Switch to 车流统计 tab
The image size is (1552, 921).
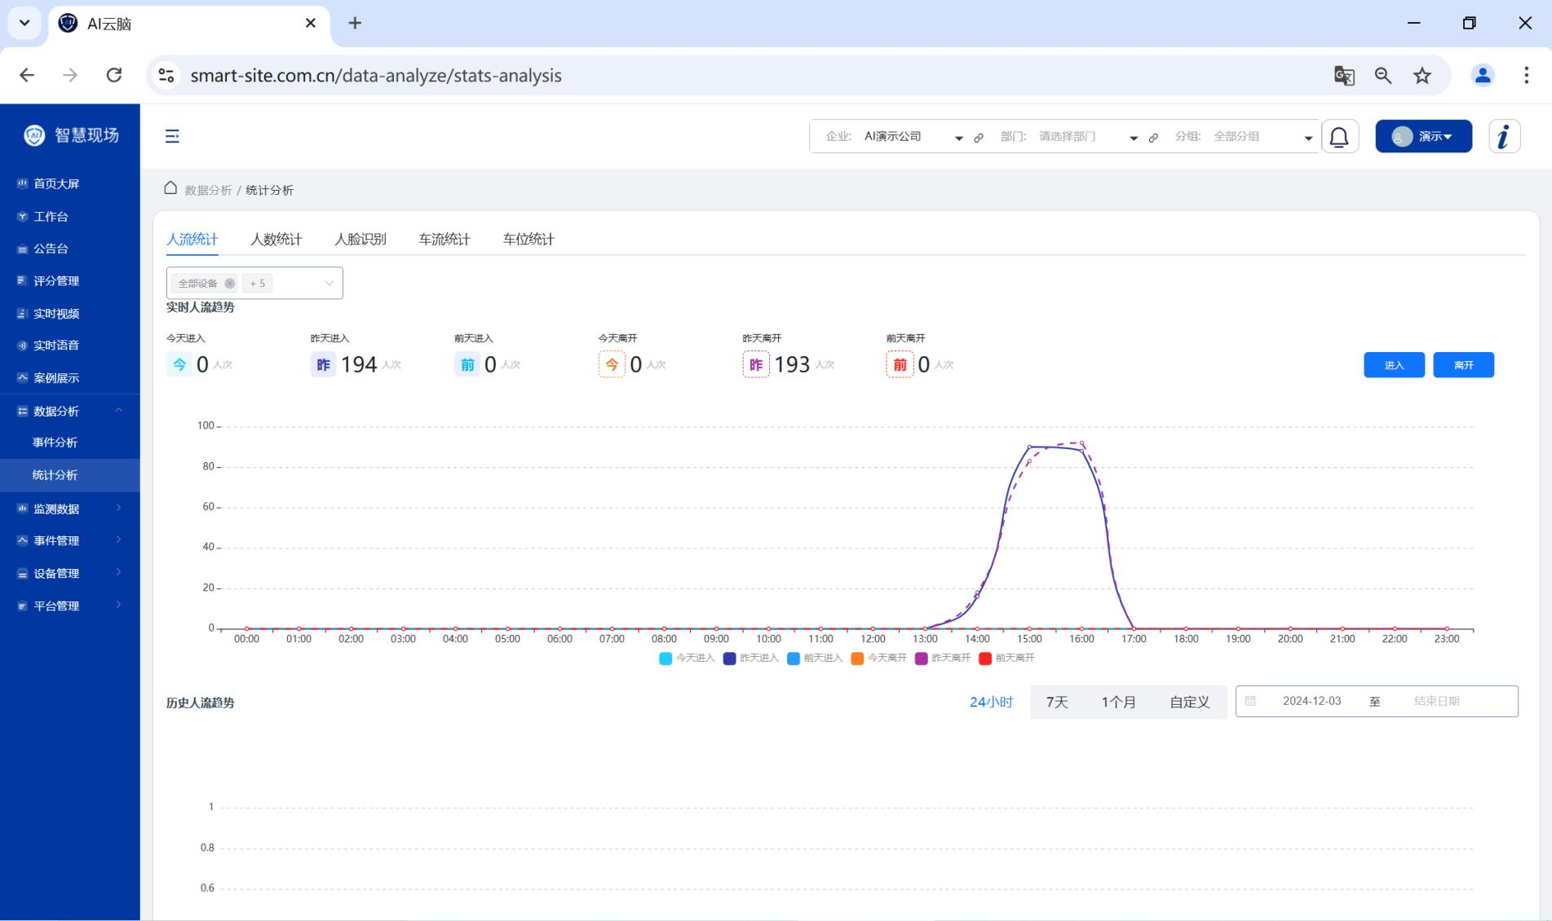click(x=444, y=239)
